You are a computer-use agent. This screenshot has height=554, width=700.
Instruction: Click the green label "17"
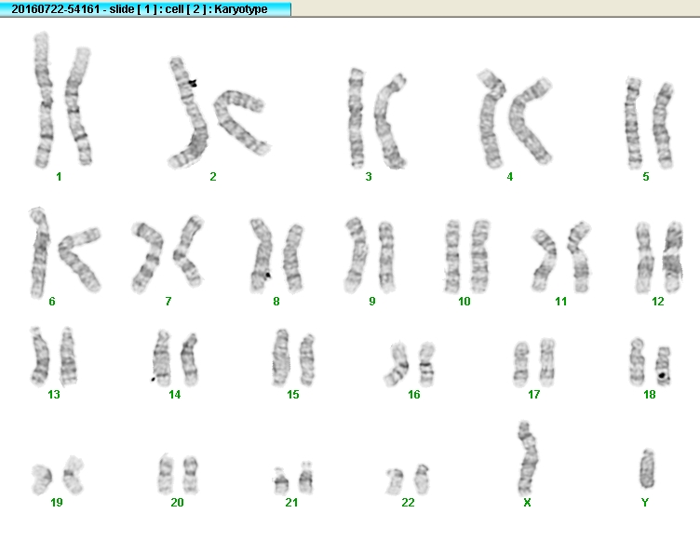coord(534,395)
